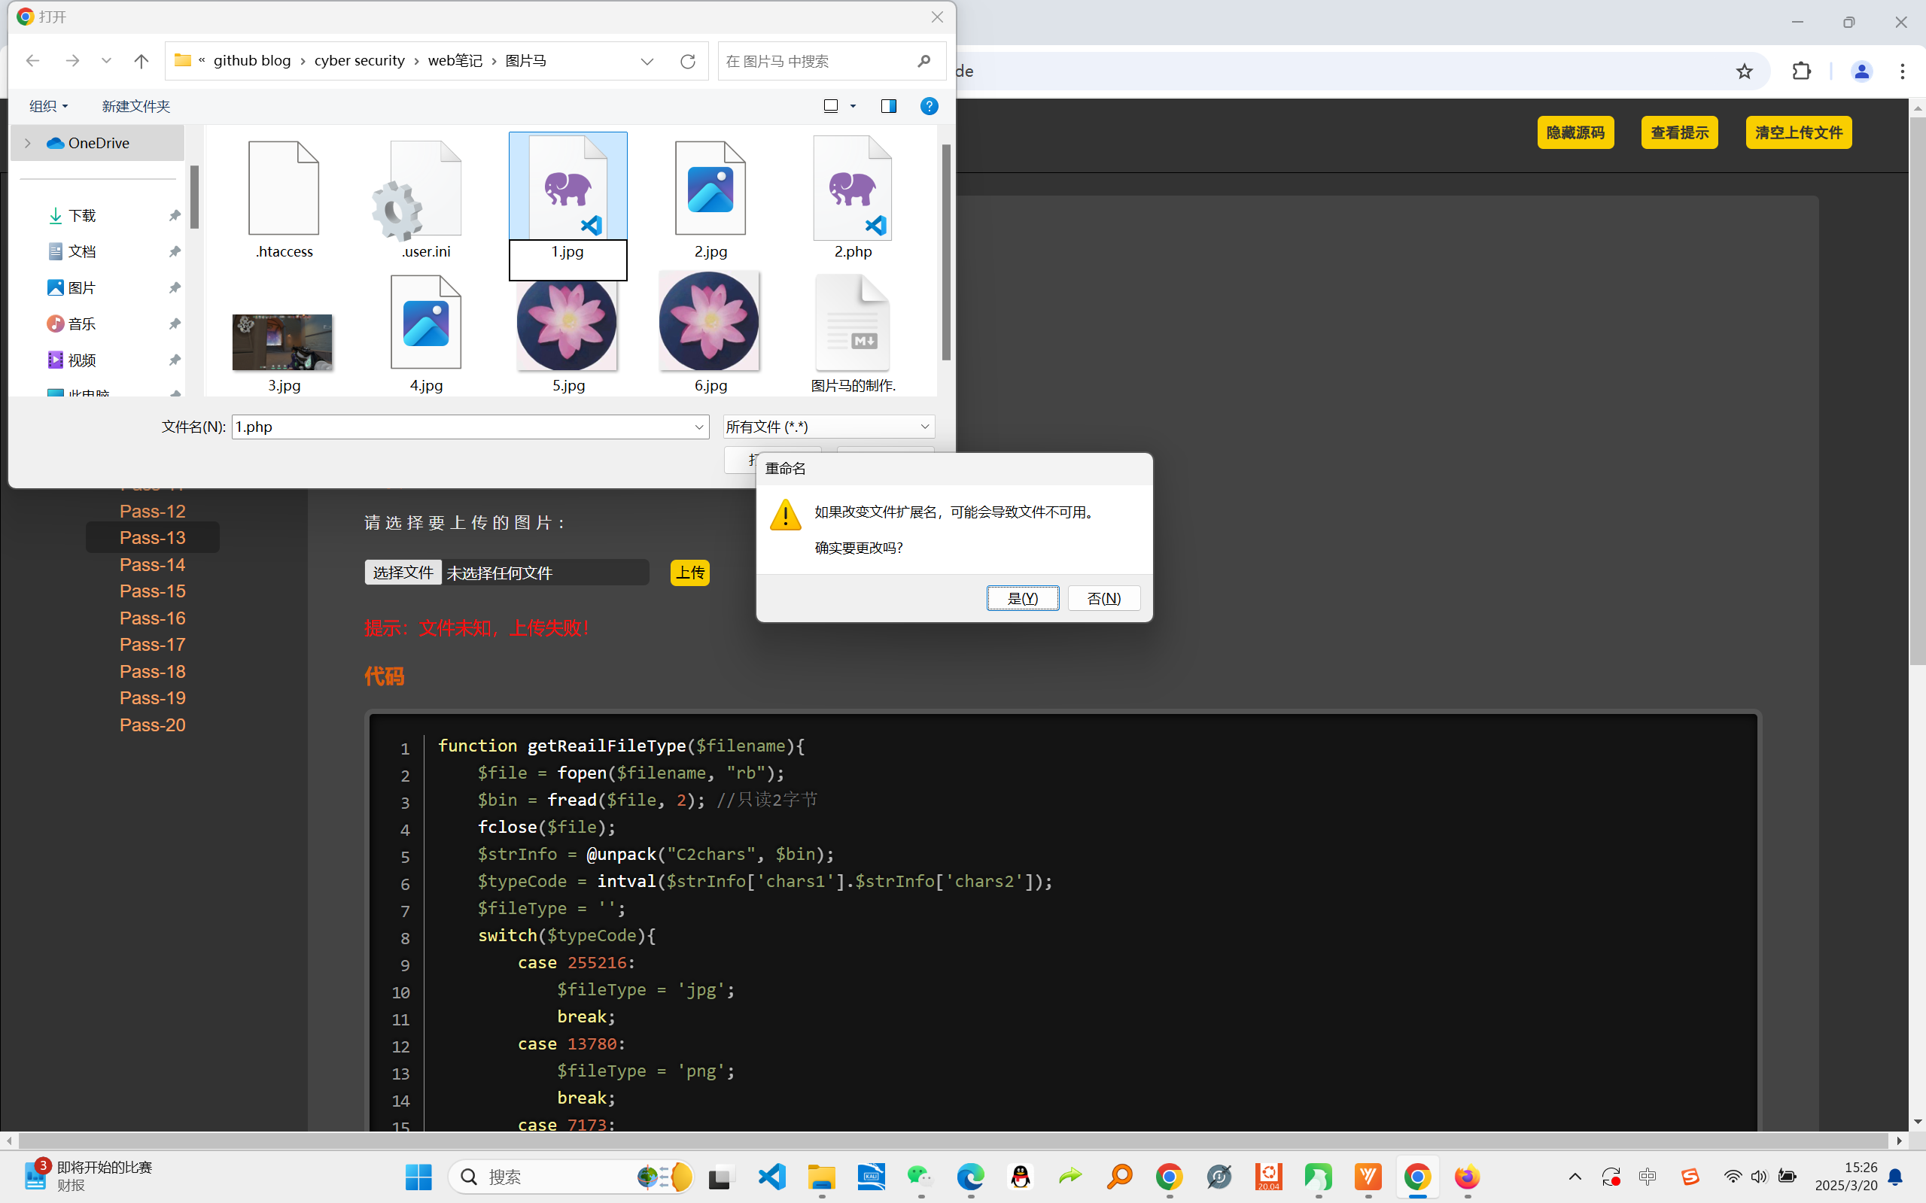The width and height of the screenshot is (1926, 1203).
Task: Open the view mode options dropdown
Action: (853, 106)
